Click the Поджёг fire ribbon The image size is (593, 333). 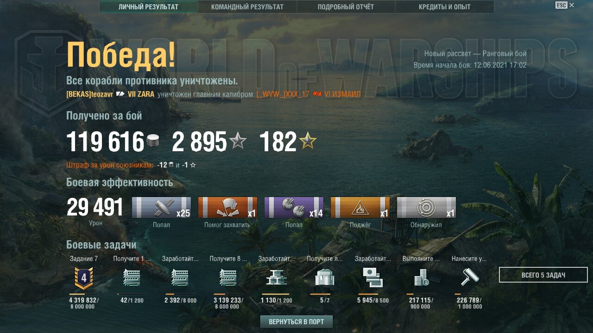coord(360,207)
